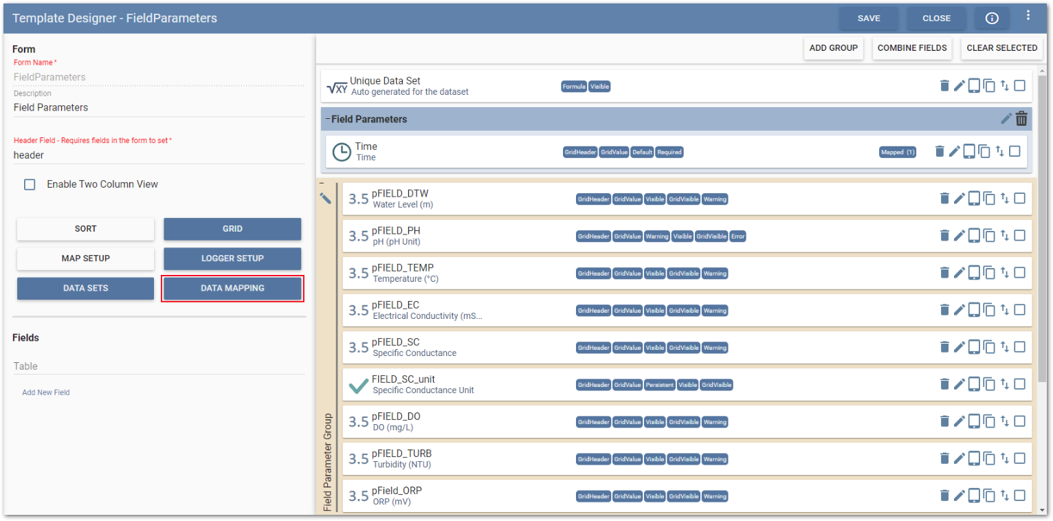Delete the pField_ORP field
Image resolution: width=1053 pixels, height=521 pixels.
944,495
